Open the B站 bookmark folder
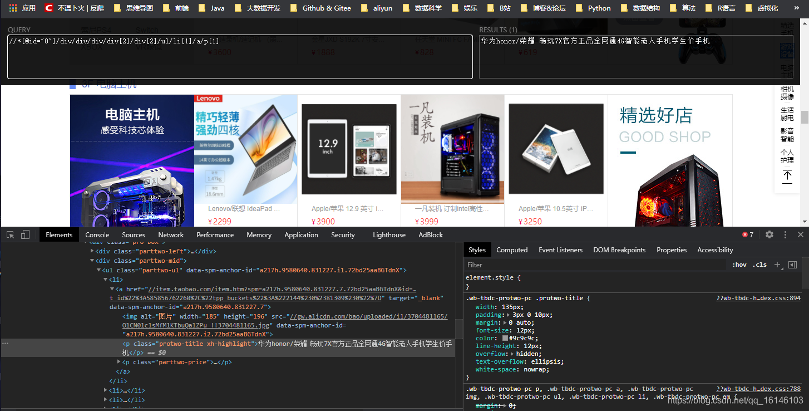The image size is (809, 411). [499, 8]
